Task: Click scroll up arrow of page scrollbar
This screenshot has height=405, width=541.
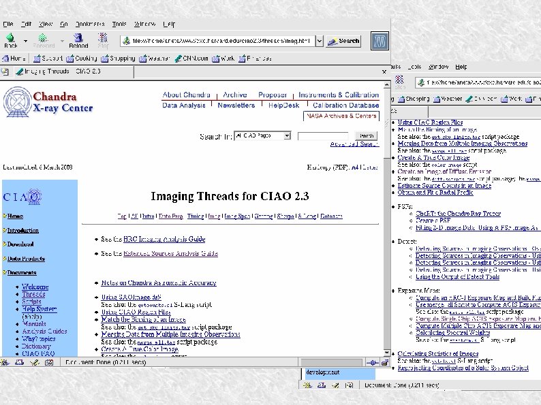Action: [387, 84]
